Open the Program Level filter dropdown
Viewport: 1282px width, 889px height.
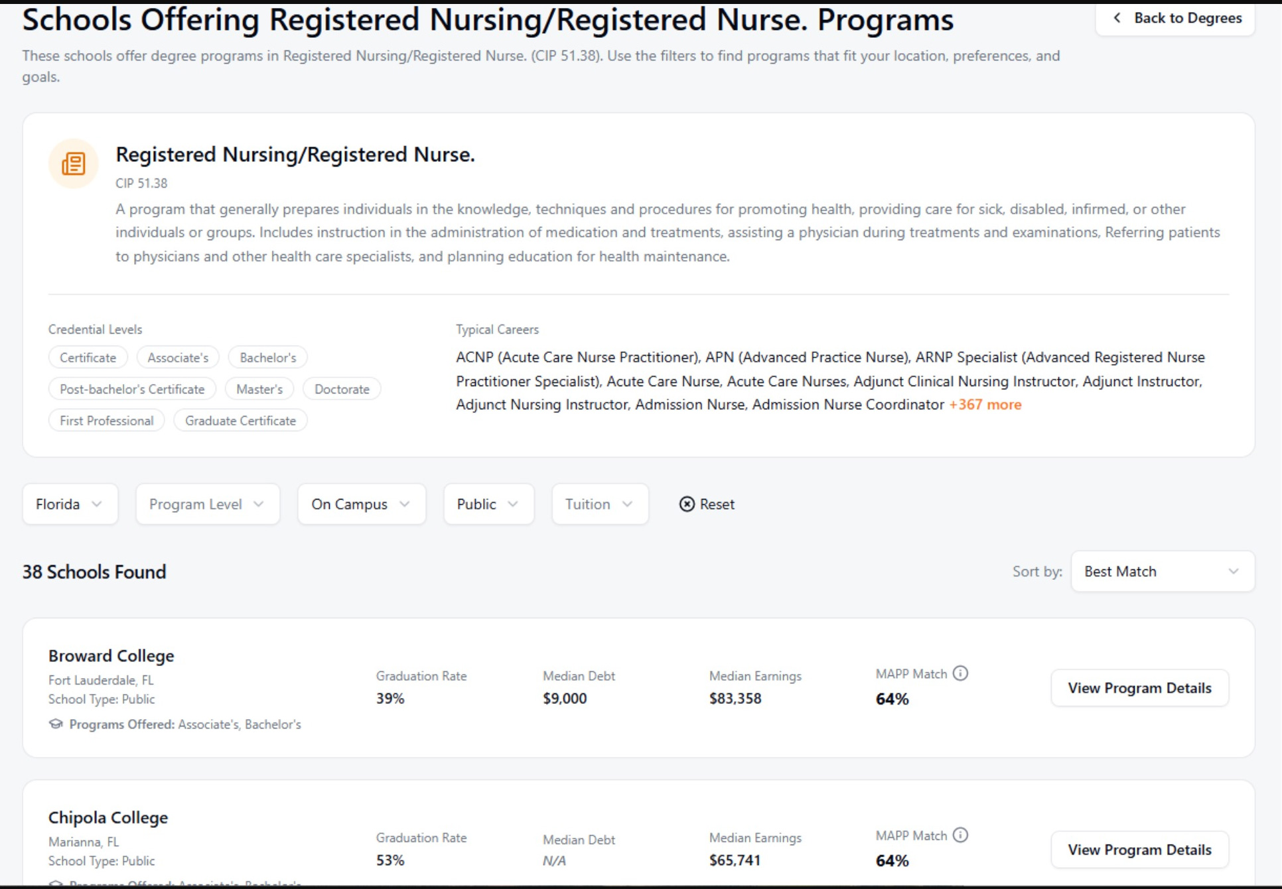(208, 504)
